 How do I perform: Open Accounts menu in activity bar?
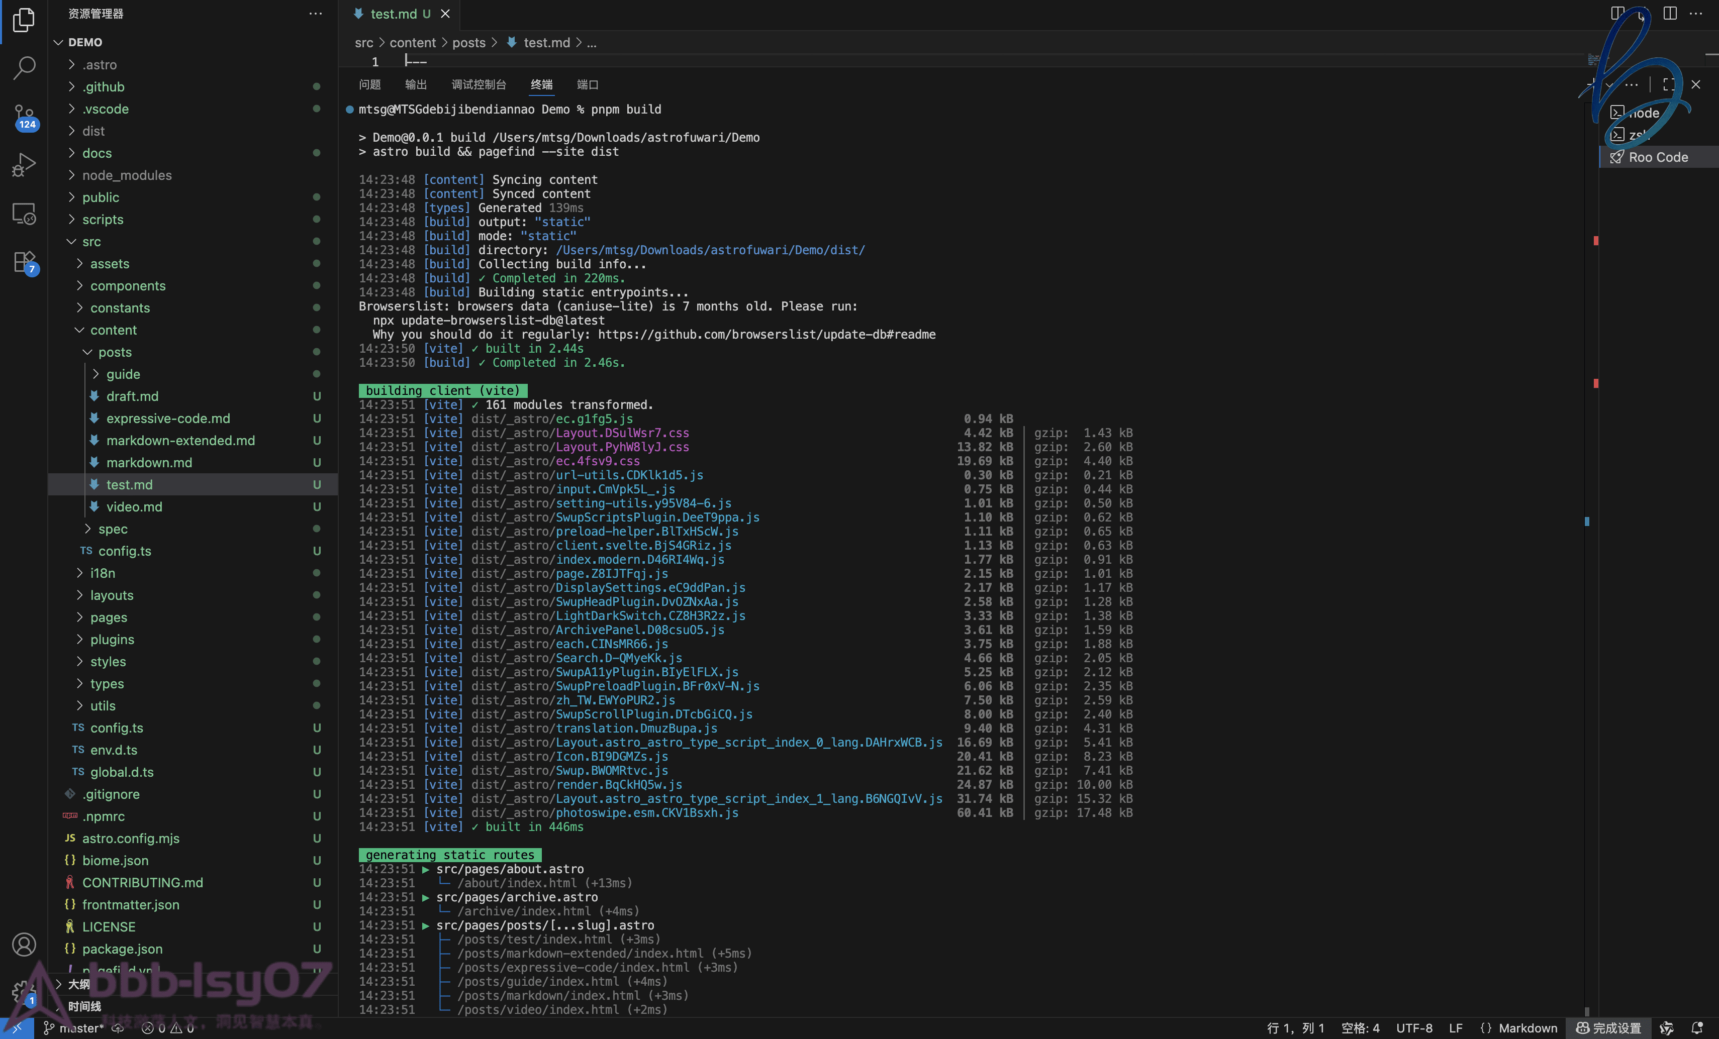tap(24, 944)
